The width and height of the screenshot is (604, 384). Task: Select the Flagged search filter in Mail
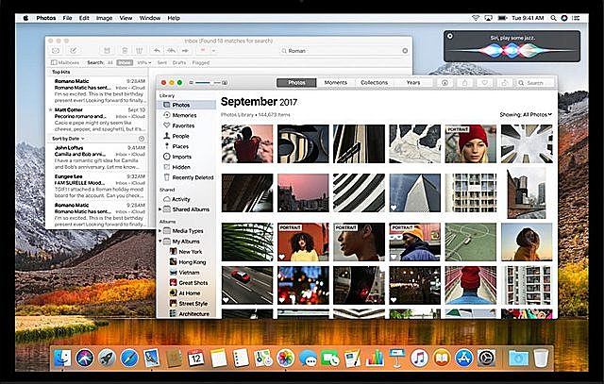201,62
